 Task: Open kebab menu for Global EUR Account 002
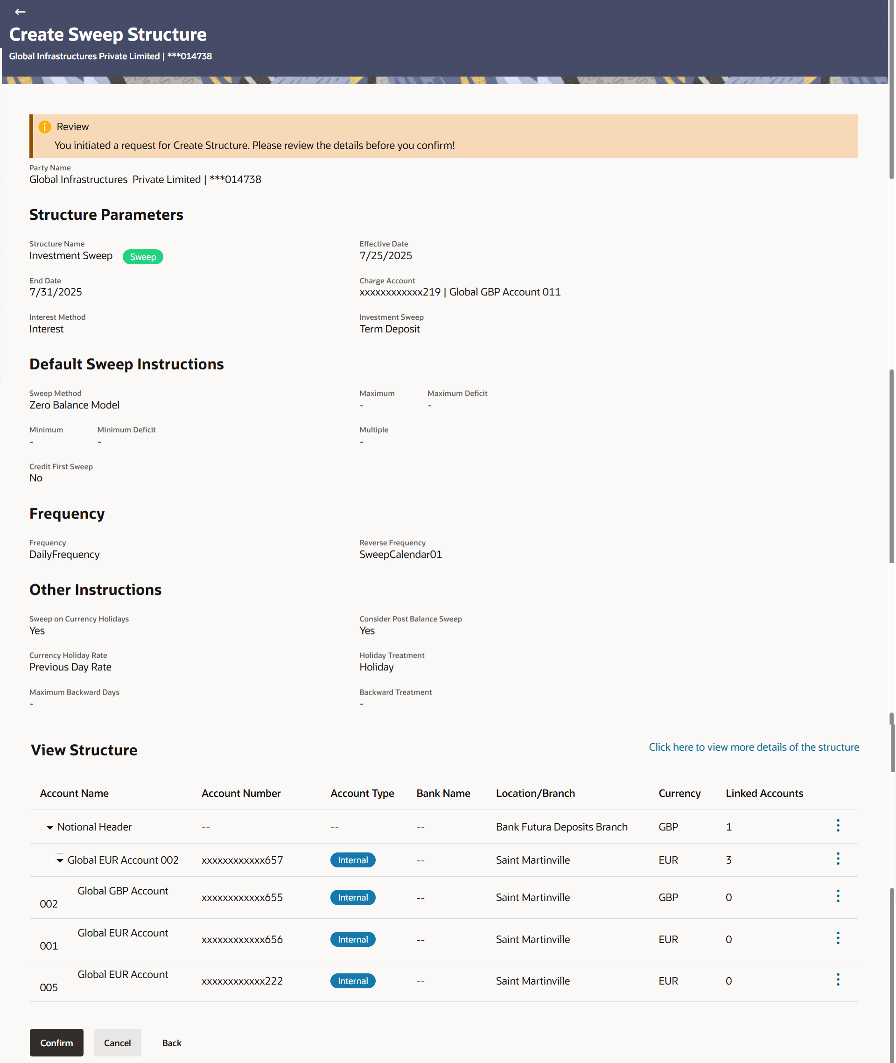838,859
